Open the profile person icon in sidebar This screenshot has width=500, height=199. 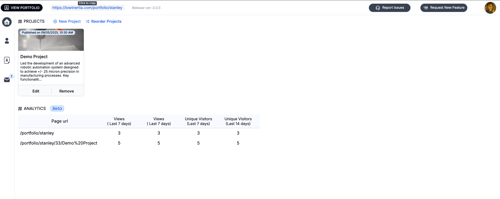coord(7,41)
